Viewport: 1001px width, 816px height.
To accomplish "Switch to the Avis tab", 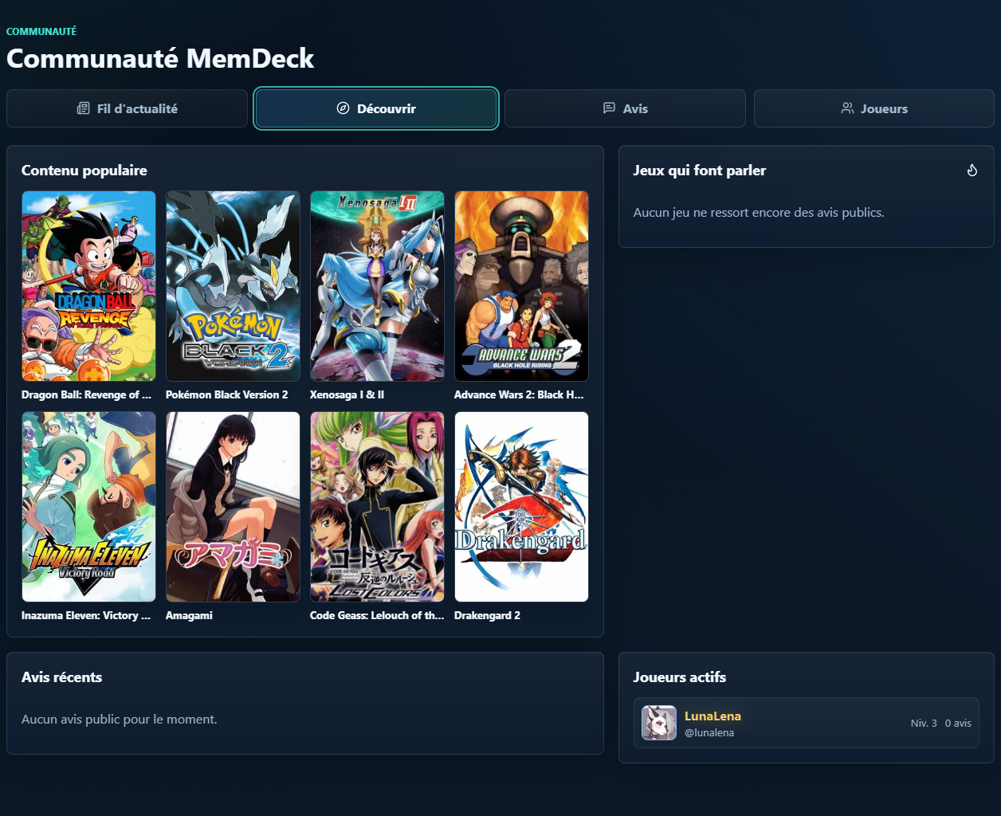I will [625, 108].
